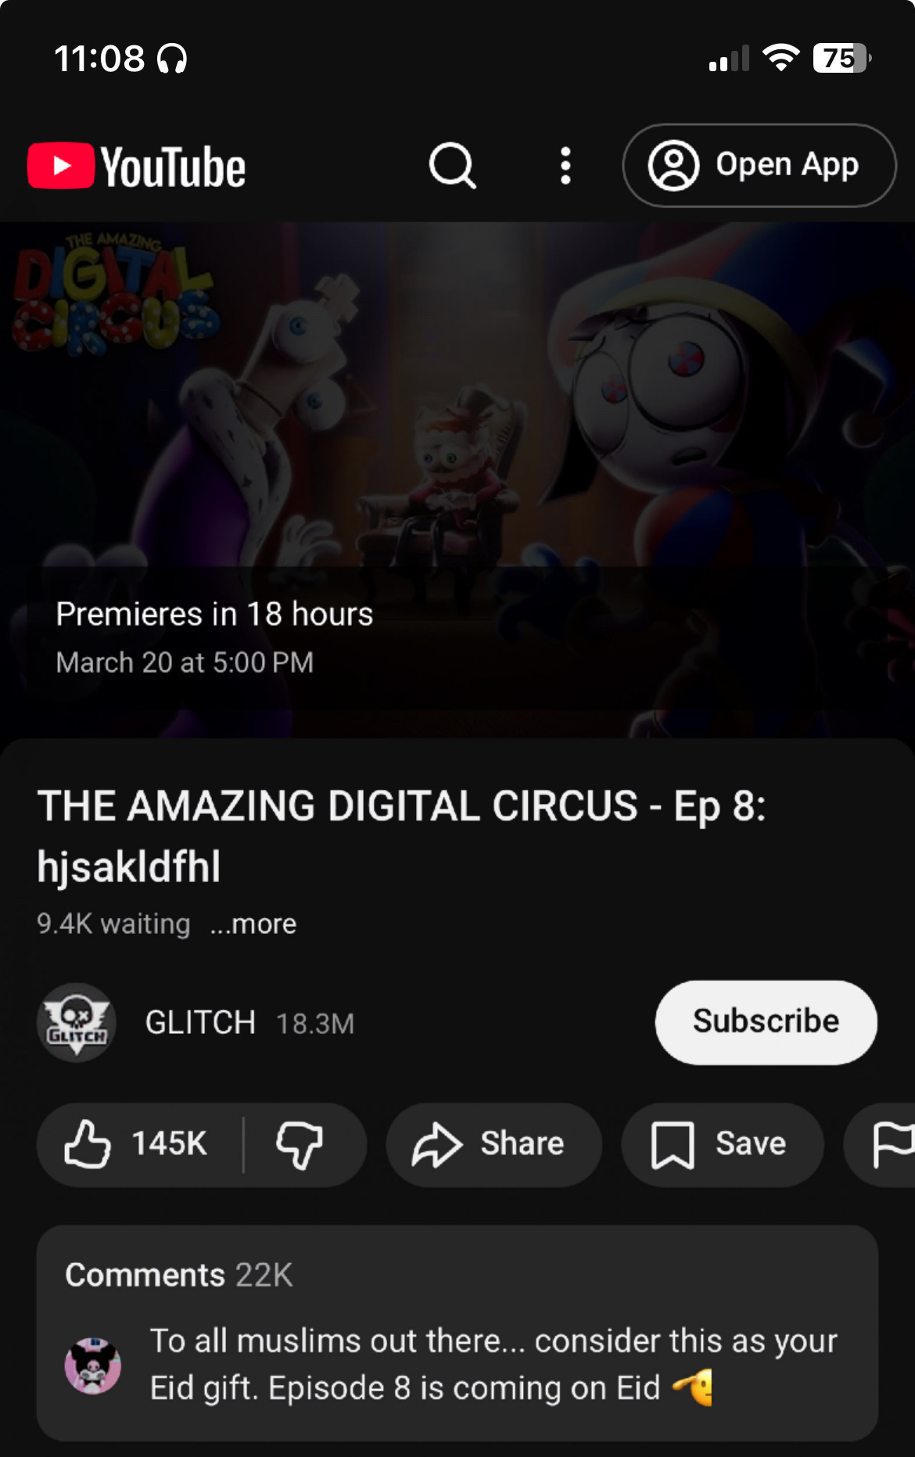The height and width of the screenshot is (1457, 915).
Task: Save the video to a playlist
Action: pos(723,1144)
